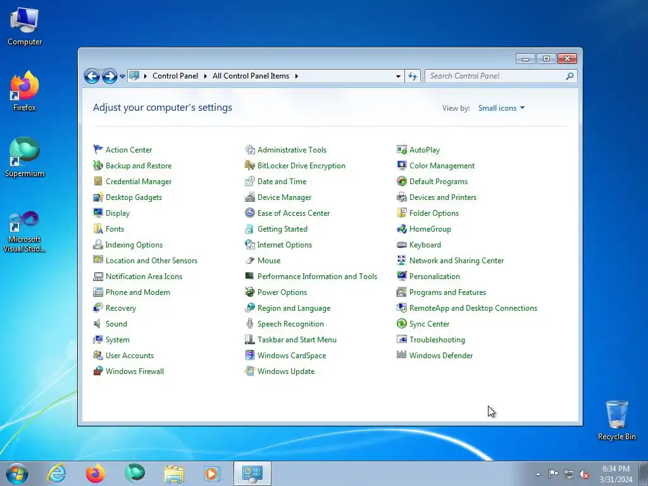Open the Indexing Options icon
The width and height of the screenshot is (648, 486).
[x=98, y=245]
